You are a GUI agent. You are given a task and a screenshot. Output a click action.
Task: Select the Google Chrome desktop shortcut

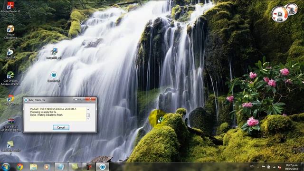[10, 100]
